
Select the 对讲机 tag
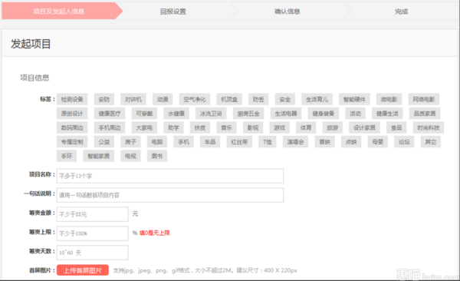(x=133, y=99)
